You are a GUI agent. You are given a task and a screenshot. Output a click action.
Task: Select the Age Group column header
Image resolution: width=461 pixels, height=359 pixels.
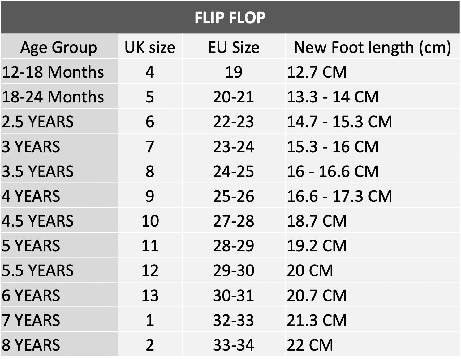pyautogui.click(x=59, y=47)
